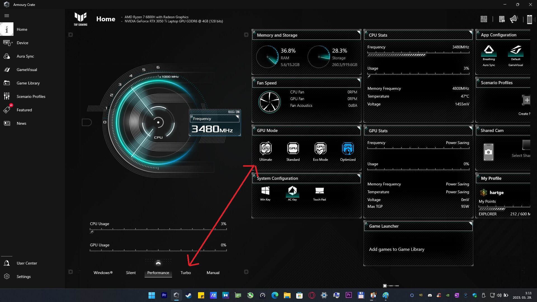Open the Device section
This screenshot has height=302, width=537.
click(x=22, y=43)
